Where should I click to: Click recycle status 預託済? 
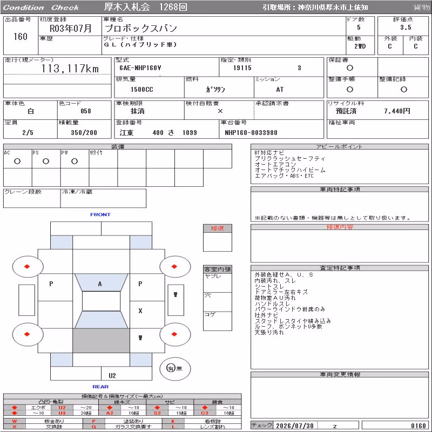click(346, 111)
